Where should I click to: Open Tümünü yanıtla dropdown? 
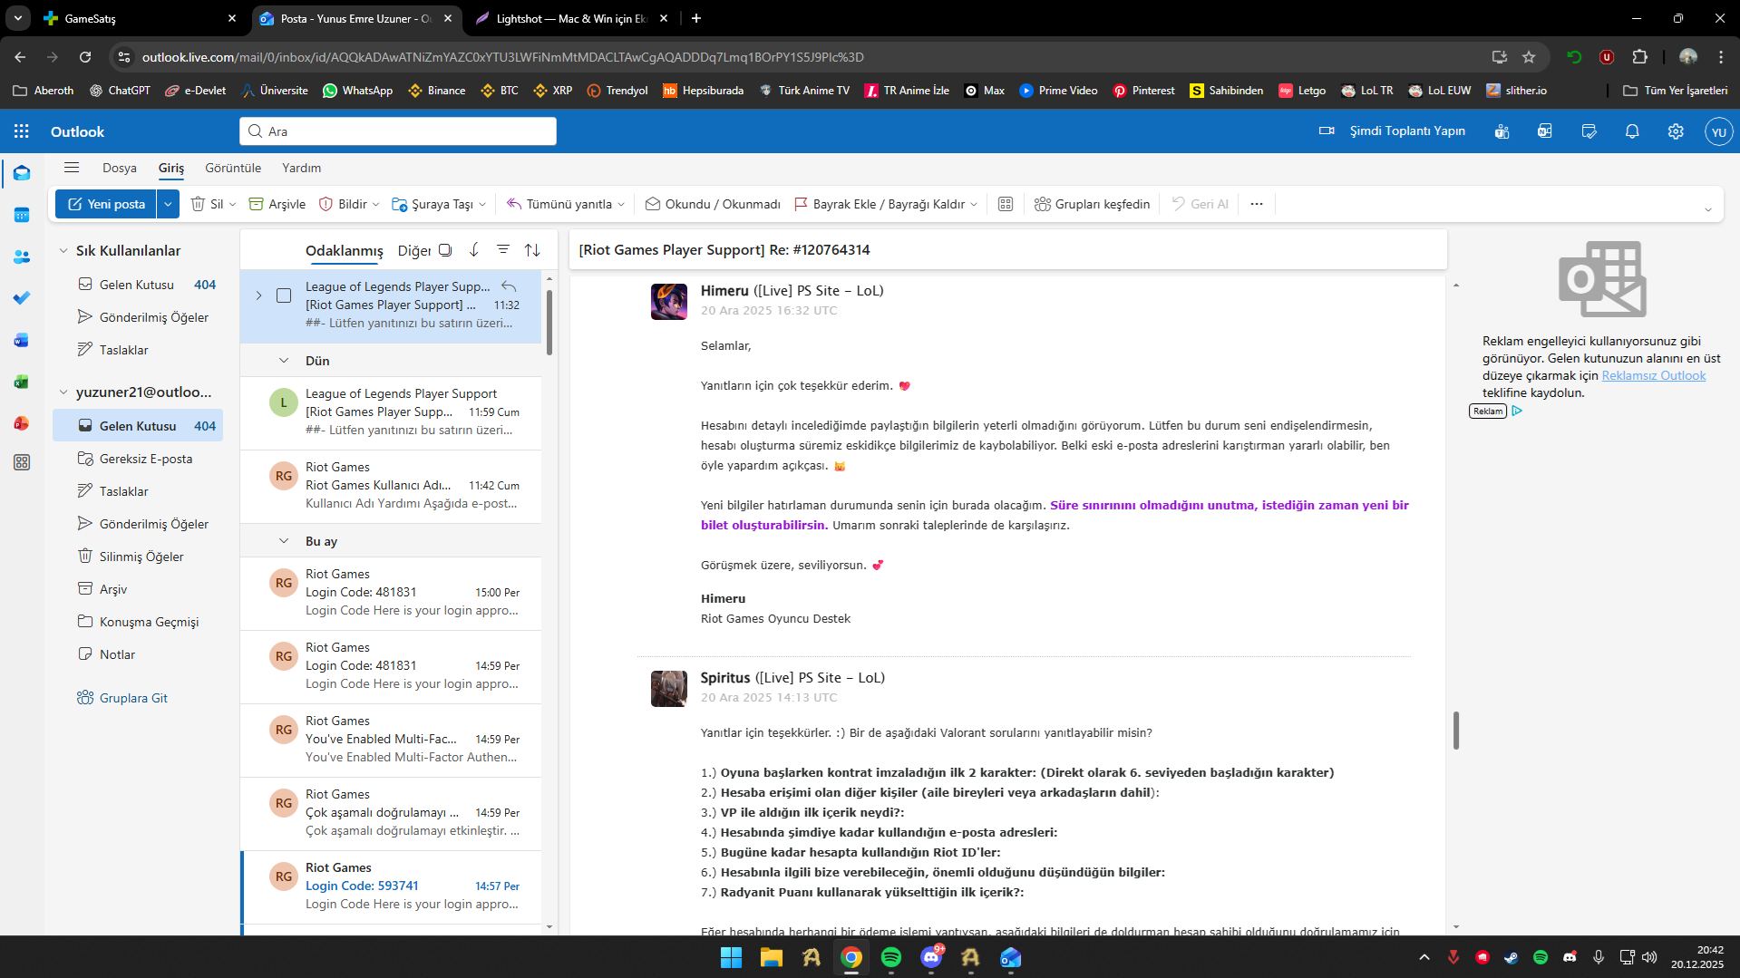tap(621, 204)
